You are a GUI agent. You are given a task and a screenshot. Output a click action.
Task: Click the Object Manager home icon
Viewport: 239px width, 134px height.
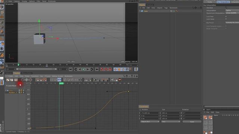pos(196,8)
